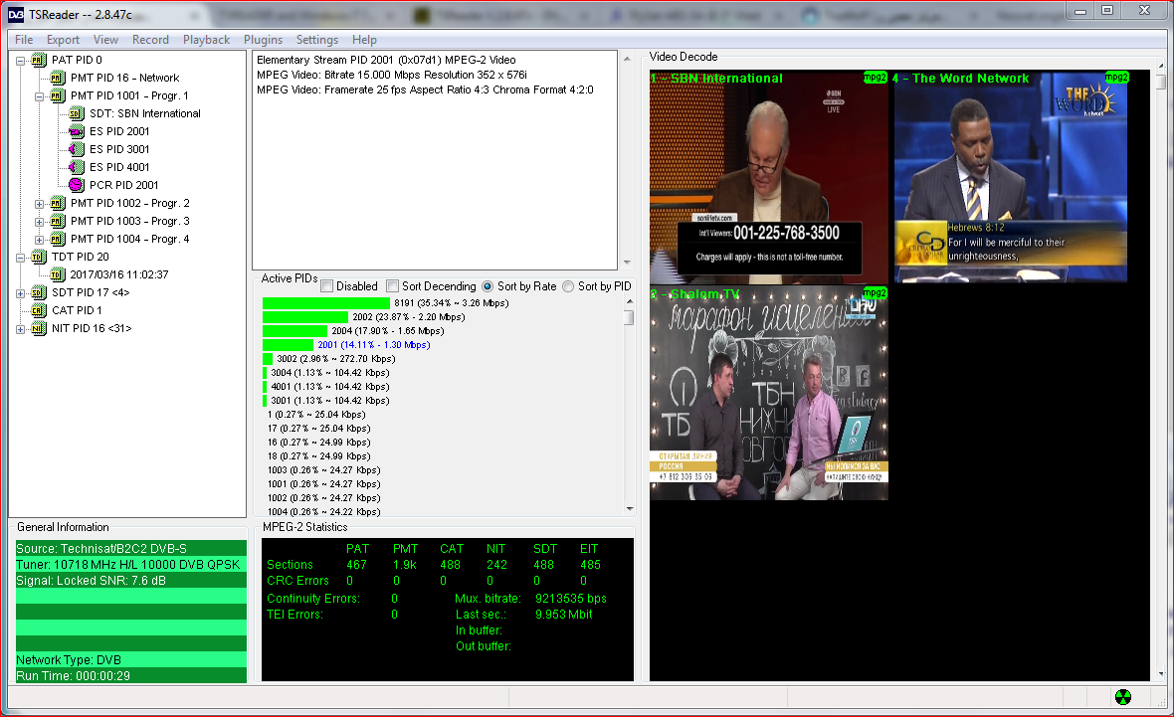The image size is (1174, 717).
Task: Click the ES PID 3001 audio stream icon
Action: (76, 149)
